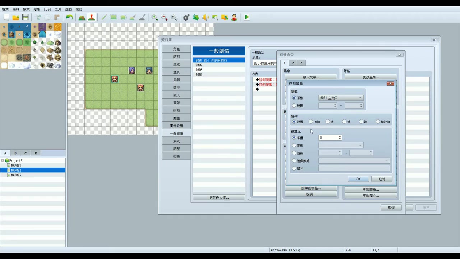
Task: Click the Cut scissors icon in toolbar
Action: tap(38, 17)
